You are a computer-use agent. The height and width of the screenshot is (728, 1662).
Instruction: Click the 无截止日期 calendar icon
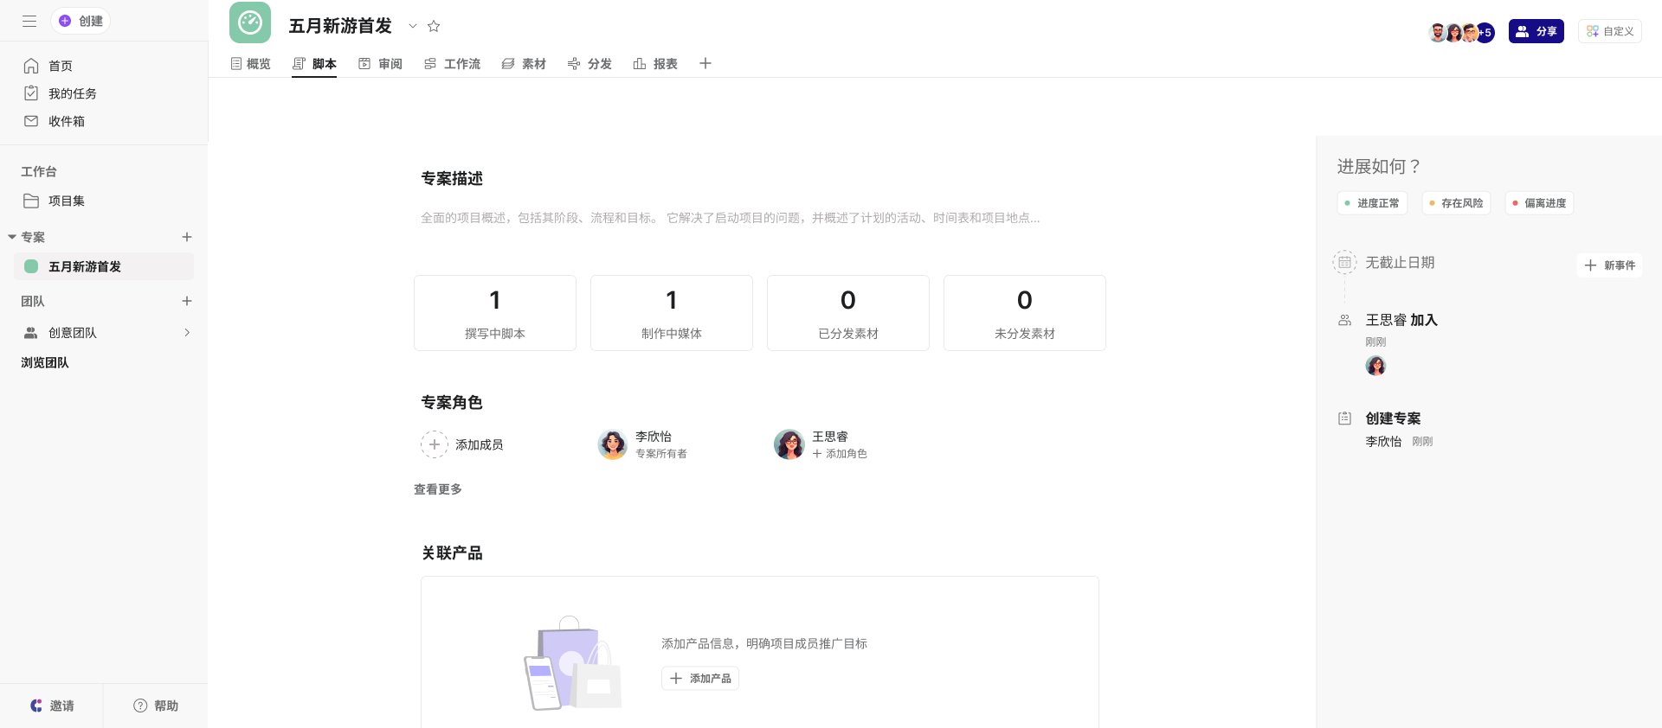coord(1344,262)
